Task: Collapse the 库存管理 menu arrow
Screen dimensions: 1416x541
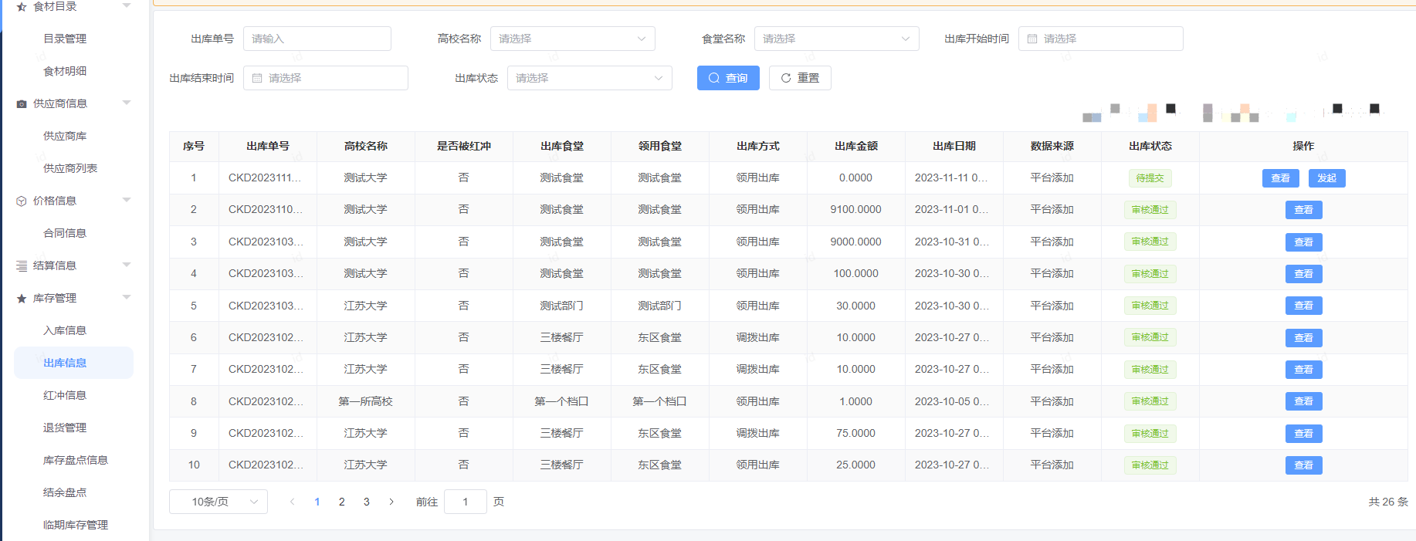Action: 127,297
